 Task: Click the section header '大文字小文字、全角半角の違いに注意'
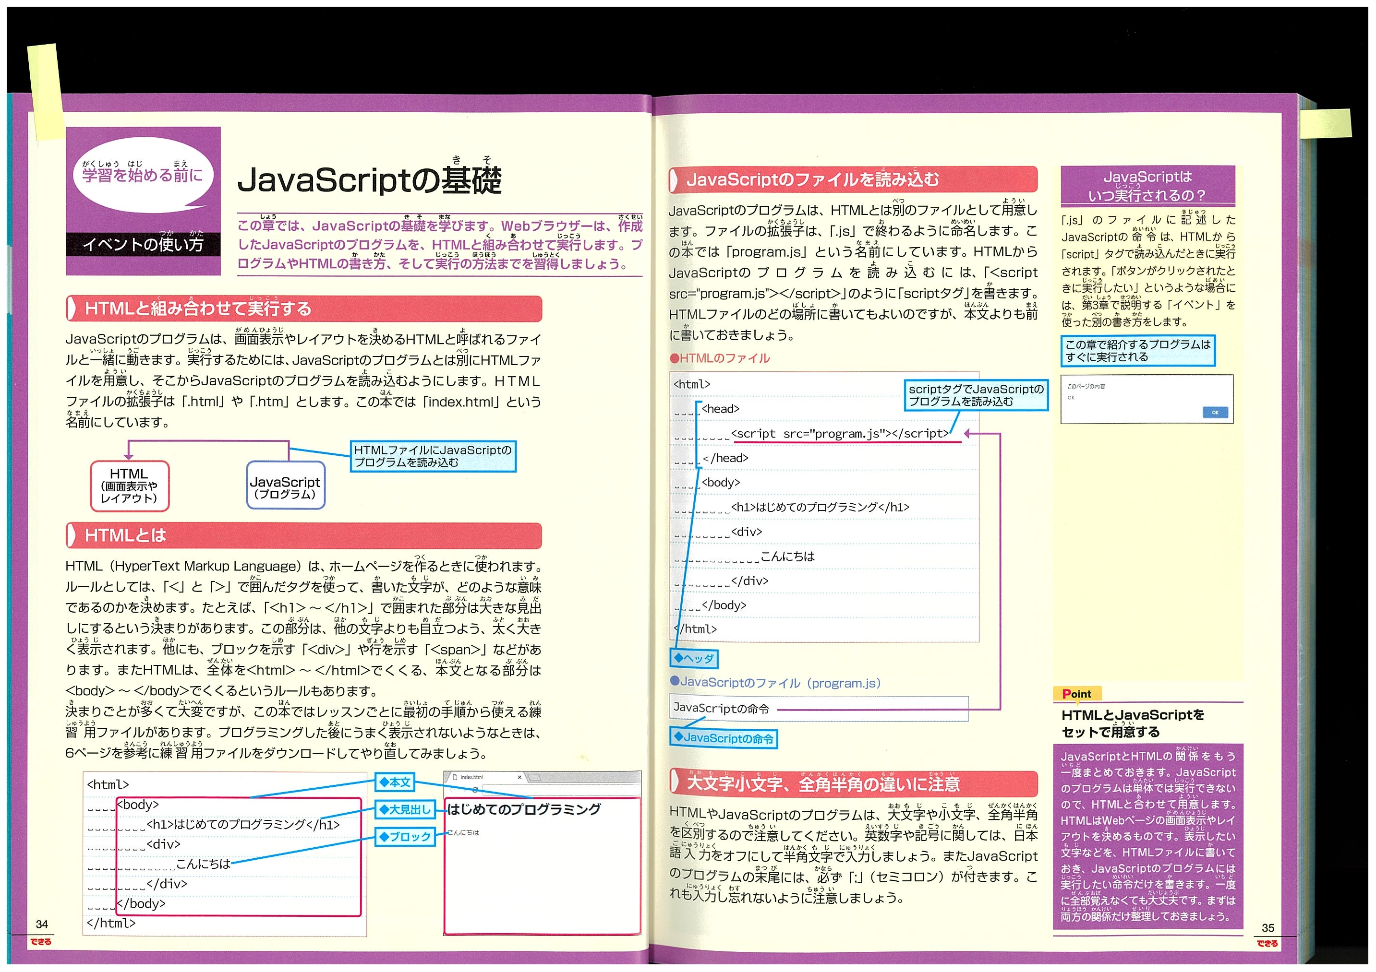pyautogui.click(x=853, y=783)
